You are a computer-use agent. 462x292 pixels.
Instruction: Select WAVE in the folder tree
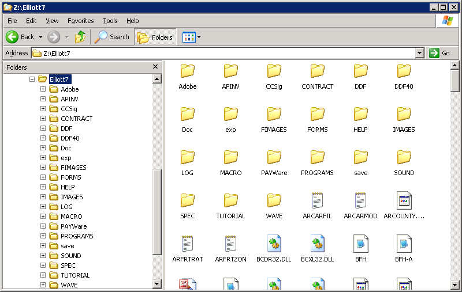(x=69, y=285)
